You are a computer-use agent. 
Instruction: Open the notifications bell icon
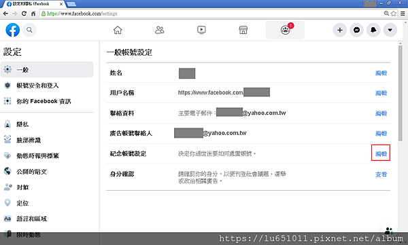373,30
